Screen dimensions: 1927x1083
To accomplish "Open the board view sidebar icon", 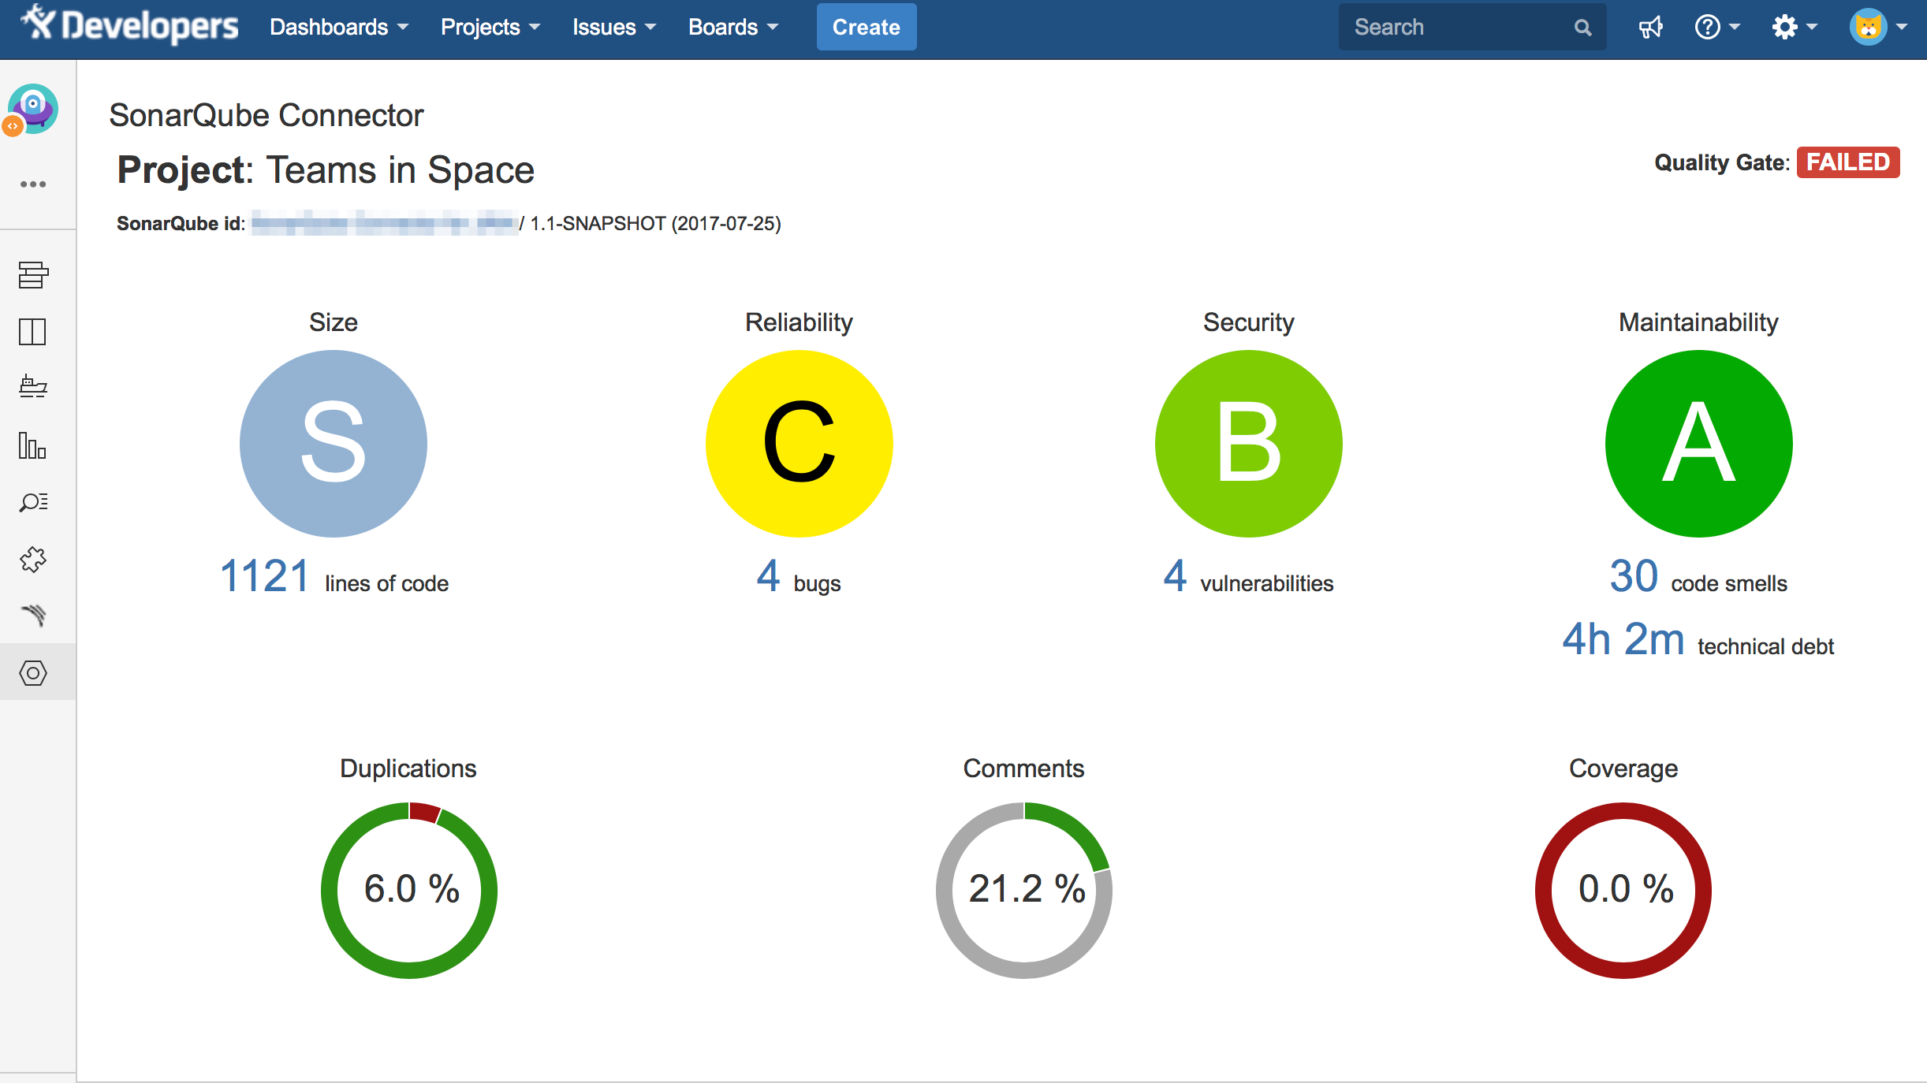I will [33, 332].
